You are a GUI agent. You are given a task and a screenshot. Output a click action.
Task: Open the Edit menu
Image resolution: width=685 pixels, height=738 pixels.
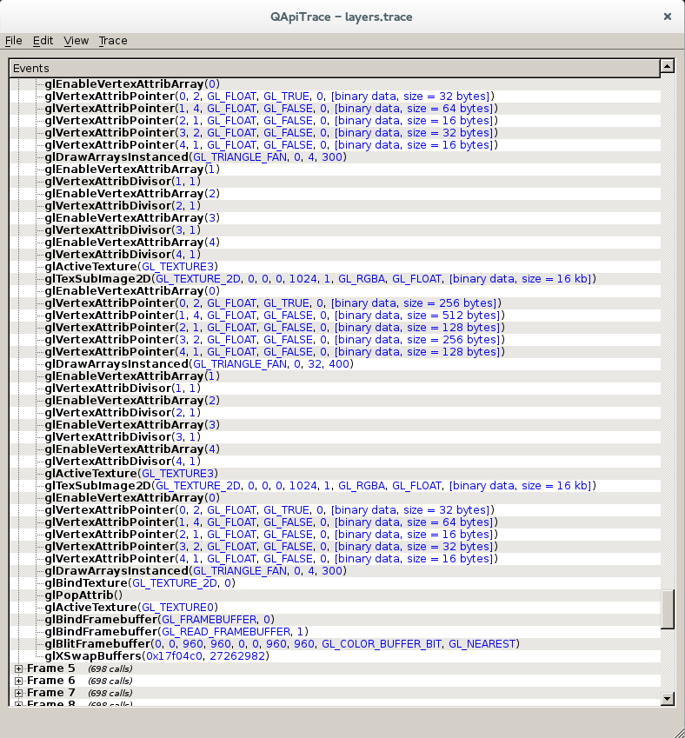43,41
